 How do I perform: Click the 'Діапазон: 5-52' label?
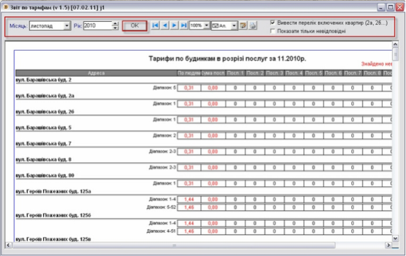[161, 207]
